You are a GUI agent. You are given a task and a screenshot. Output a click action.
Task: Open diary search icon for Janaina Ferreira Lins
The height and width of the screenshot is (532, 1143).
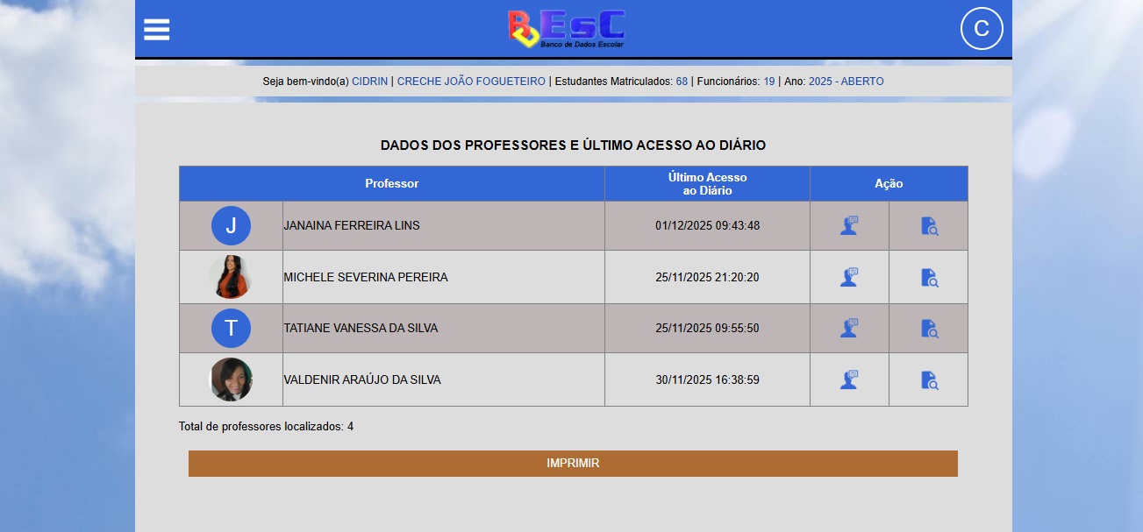click(x=929, y=226)
